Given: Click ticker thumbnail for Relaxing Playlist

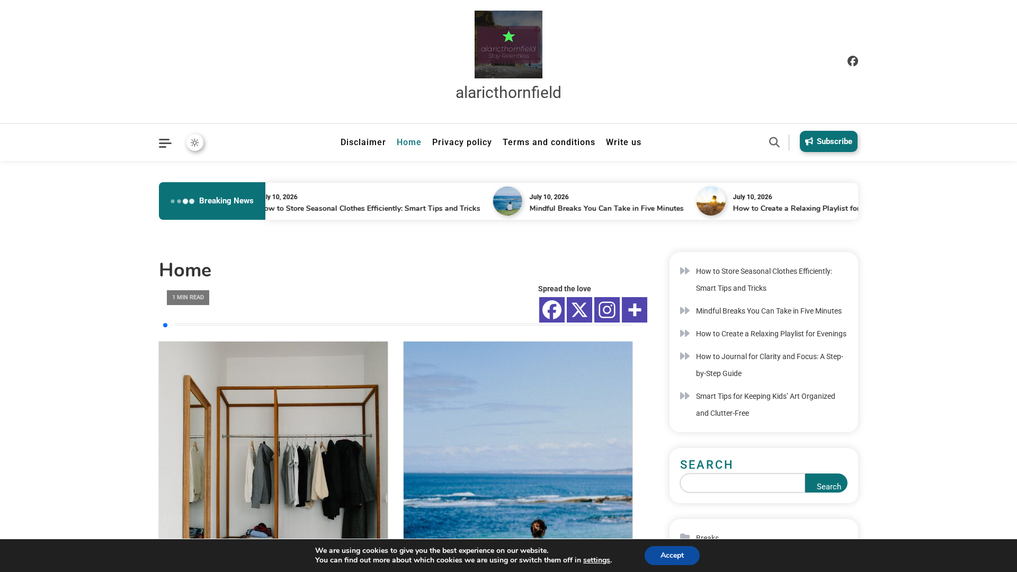Looking at the screenshot, I should [711, 201].
